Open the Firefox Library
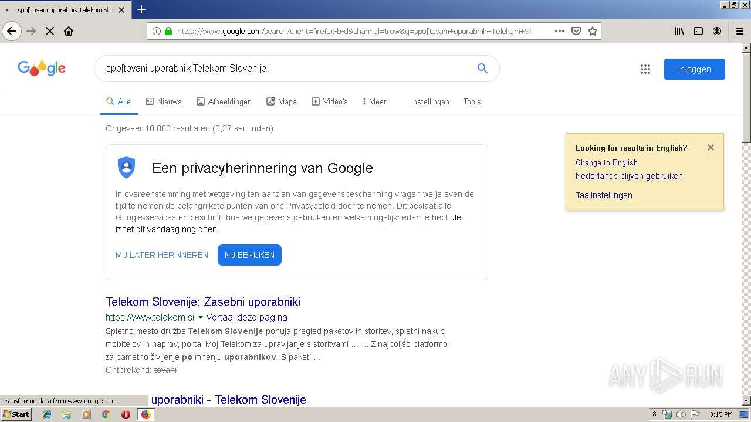This screenshot has width=751, height=422. coord(679,31)
